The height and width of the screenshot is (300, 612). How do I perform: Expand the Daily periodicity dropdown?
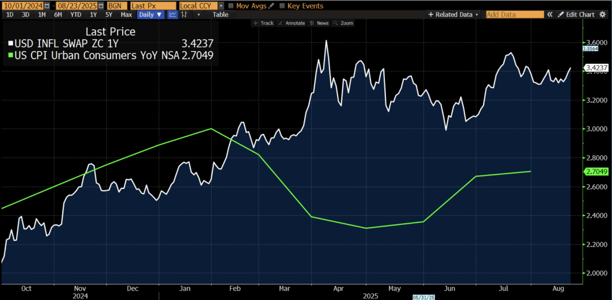pyautogui.click(x=151, y=14)
